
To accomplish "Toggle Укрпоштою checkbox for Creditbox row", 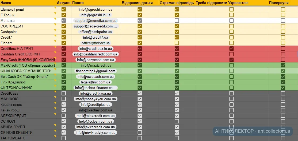I will 231,49.
